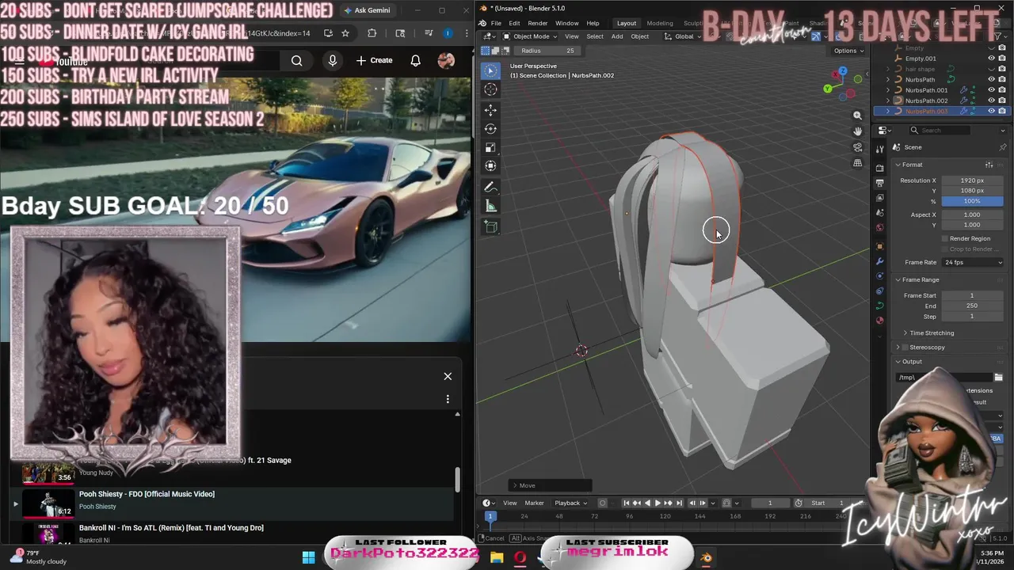Open the Blender Edit menu
The image size is (1014, 570).
[x=514, y=23]
